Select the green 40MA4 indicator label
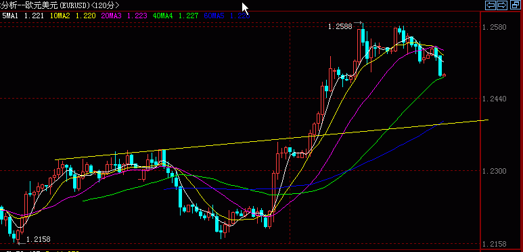Viewport: 523px width, 252px height. (163, 16)
